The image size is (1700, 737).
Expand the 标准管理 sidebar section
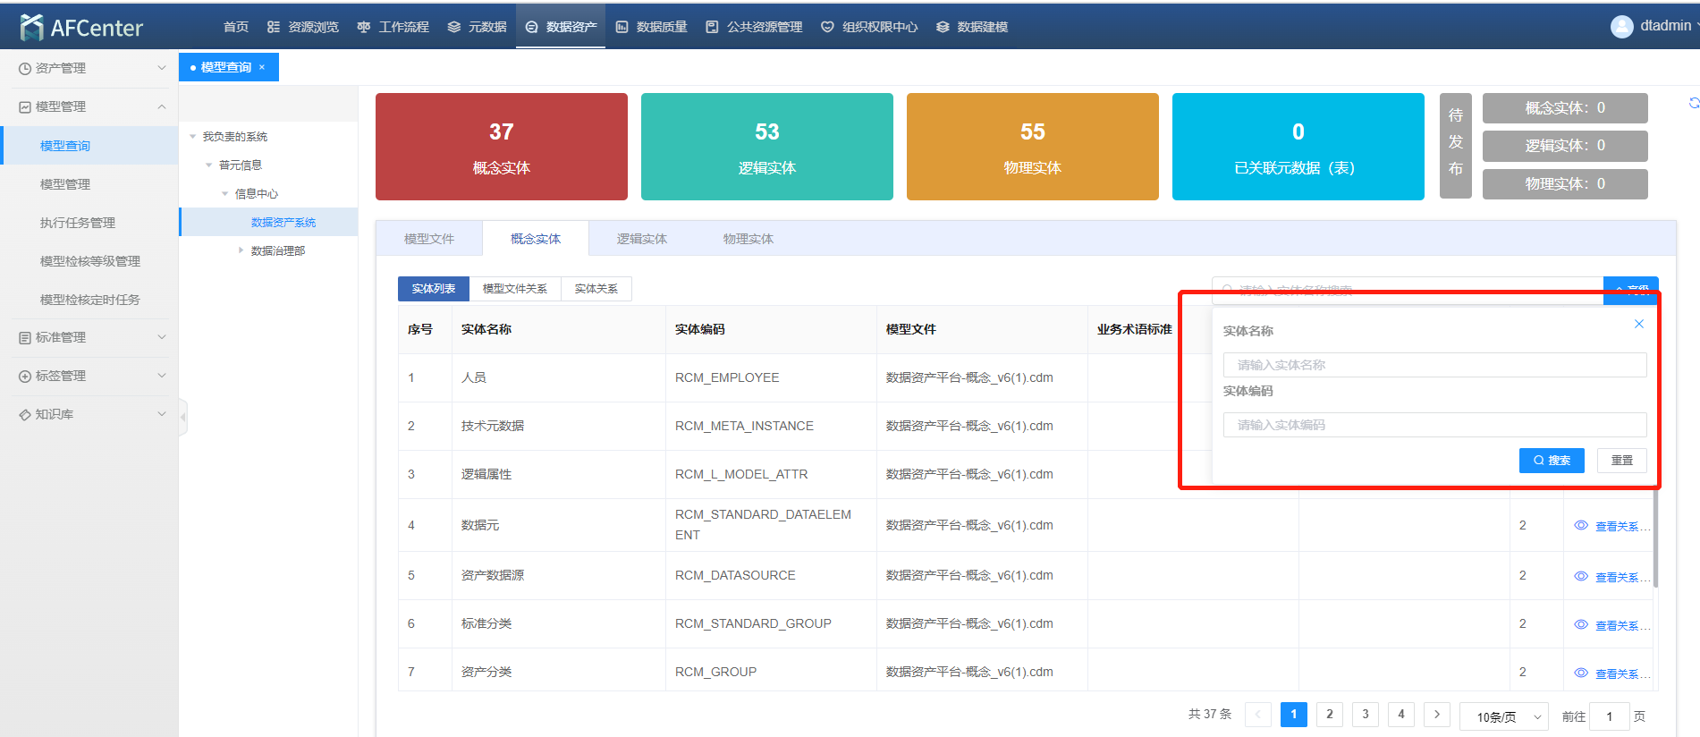[89, 337]
